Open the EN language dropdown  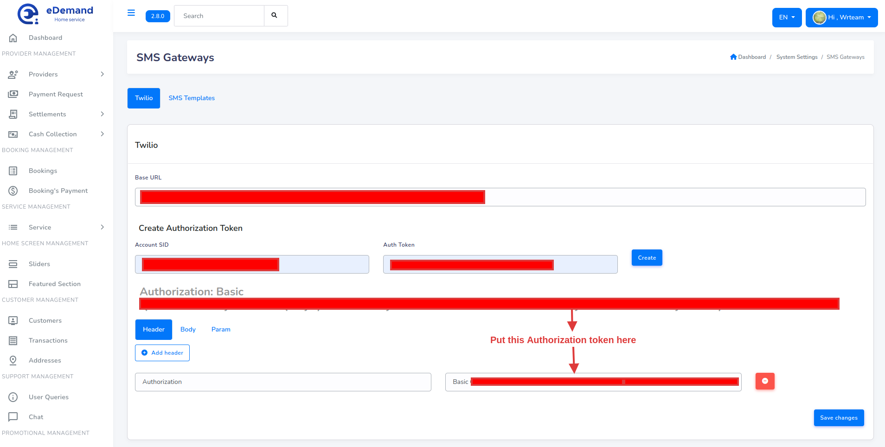point(787,18)
